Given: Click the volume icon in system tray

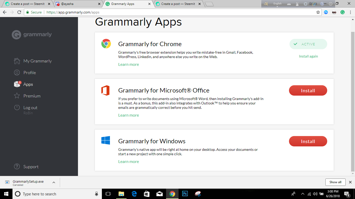Looking at the screenshot, I should pos(315,194).
